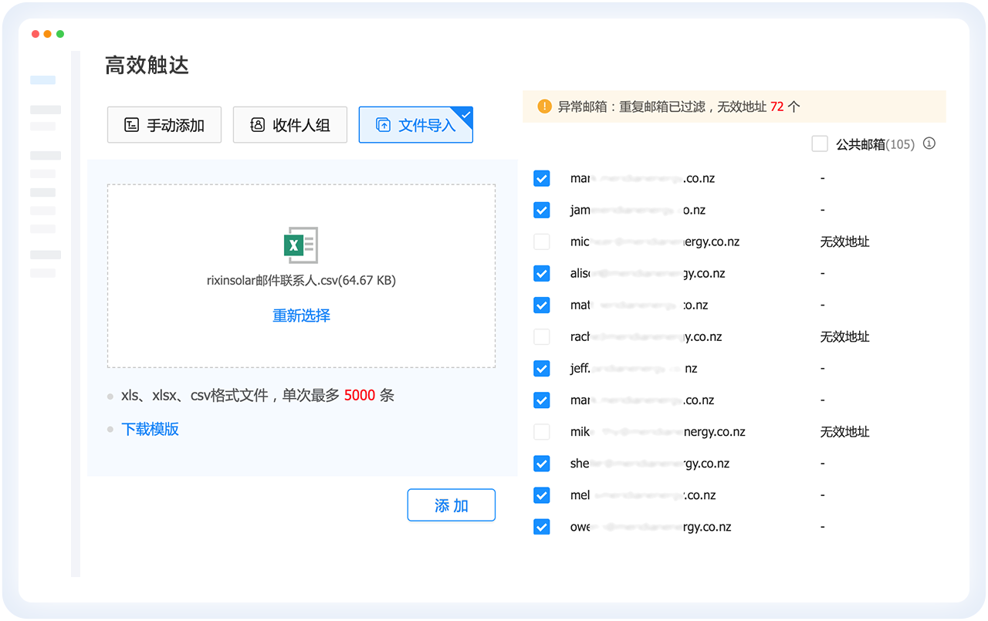The width and height of the screenshot is (988, 621).
Task: Click the 手动添加 list icon
Action: [x=132, y=125]
